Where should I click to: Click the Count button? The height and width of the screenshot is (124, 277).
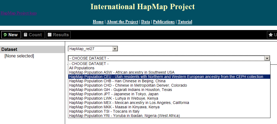[33, 35]
